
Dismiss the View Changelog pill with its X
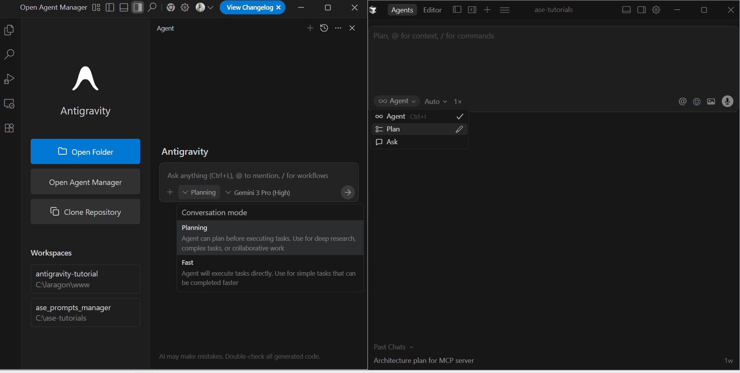pyautogui.click(x=278, y=7)
